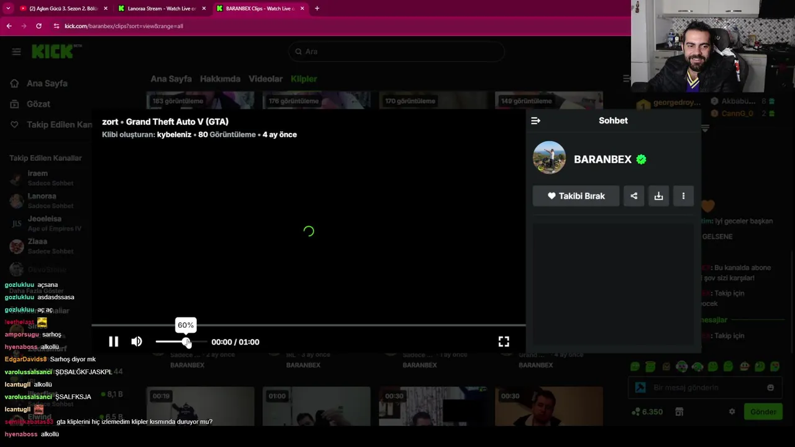Reload the current page
The height and width of the screenshot is (447, 795).
point(39,26)
